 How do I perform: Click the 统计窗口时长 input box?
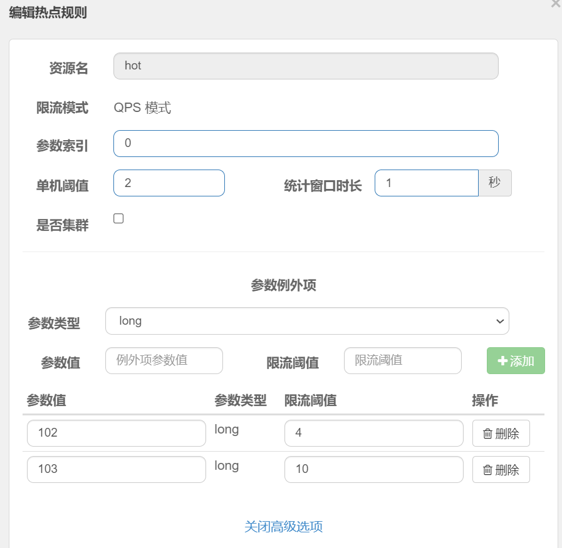(x=427, y=183)
